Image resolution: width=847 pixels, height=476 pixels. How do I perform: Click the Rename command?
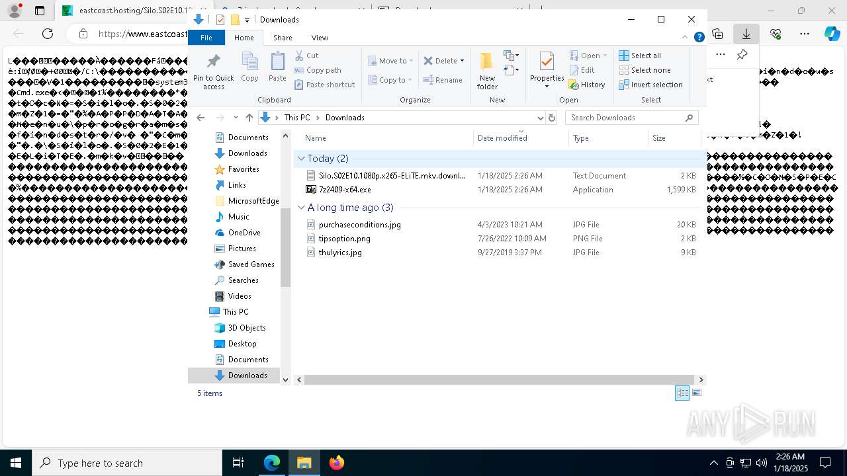[443, 80]
